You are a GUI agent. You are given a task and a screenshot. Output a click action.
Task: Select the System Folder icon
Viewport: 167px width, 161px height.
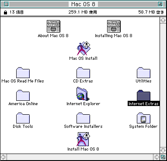[143, 118]
